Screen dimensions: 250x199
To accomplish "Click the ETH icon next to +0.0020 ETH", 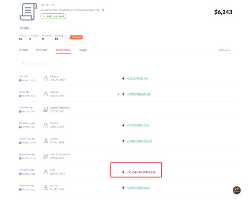I will click(x=123, y=78).
